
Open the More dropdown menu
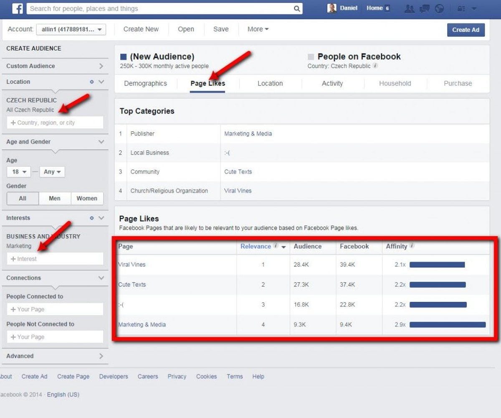pyautogui.click(x=258, y=29)
